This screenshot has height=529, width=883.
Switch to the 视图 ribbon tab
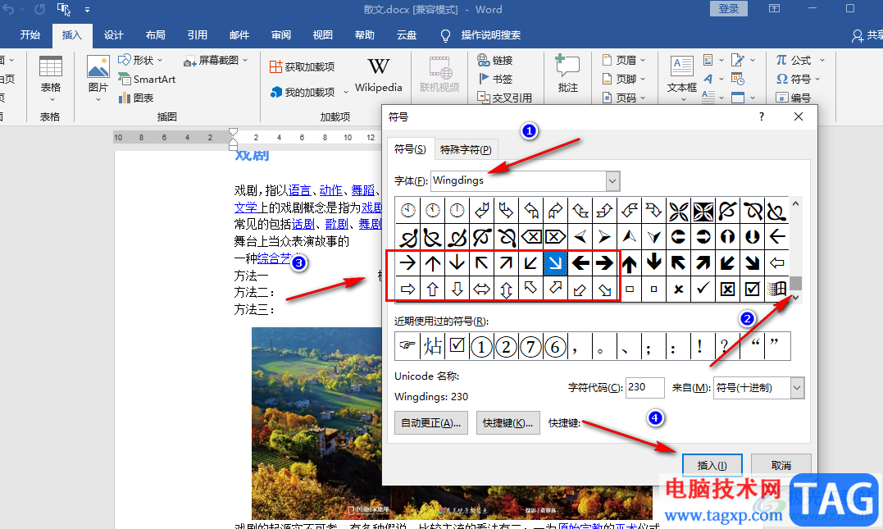click(323, 35)
